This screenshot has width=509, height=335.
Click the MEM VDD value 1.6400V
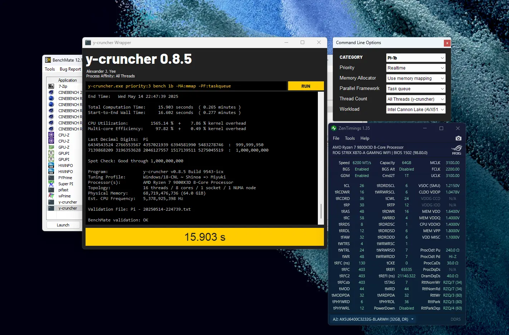[452, 211]
